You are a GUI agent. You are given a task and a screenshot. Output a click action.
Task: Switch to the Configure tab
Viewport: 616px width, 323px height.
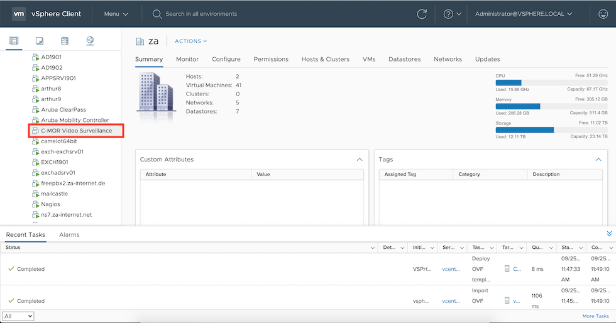(x=226, y=59)
